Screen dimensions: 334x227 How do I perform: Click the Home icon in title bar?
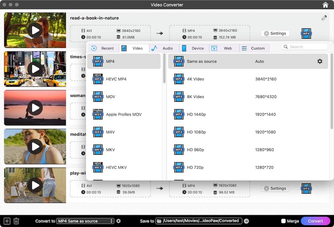(325, 5)
